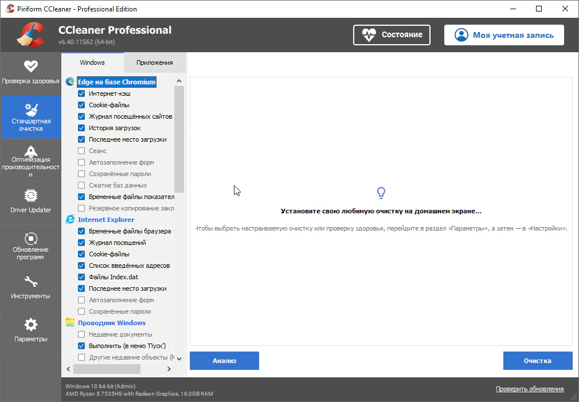
Task: Click scroll-down arrow of cleaning list
Action: (179, 358)
